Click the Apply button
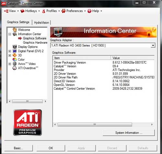Viewport: 162px width, 154px height. point(81,148)
